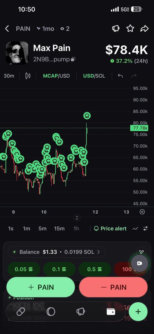Tap the PAIN ticker in the header
Screen dimensions: 154x334
(x=23, y=29)
